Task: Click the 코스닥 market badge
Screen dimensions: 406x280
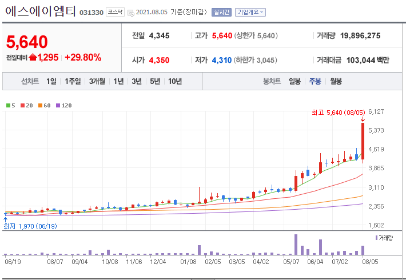Action: point(115,12)
